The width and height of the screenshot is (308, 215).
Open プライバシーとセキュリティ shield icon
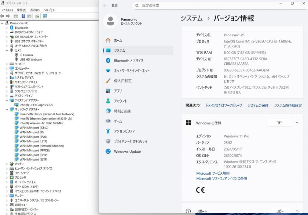click(108, 141)
